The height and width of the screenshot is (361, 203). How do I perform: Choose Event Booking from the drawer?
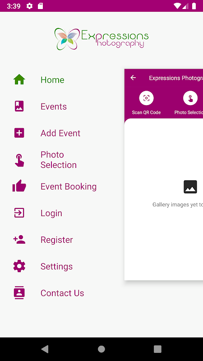point(69,186)
